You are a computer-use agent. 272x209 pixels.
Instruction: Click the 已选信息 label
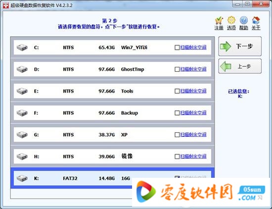point(239,92)
